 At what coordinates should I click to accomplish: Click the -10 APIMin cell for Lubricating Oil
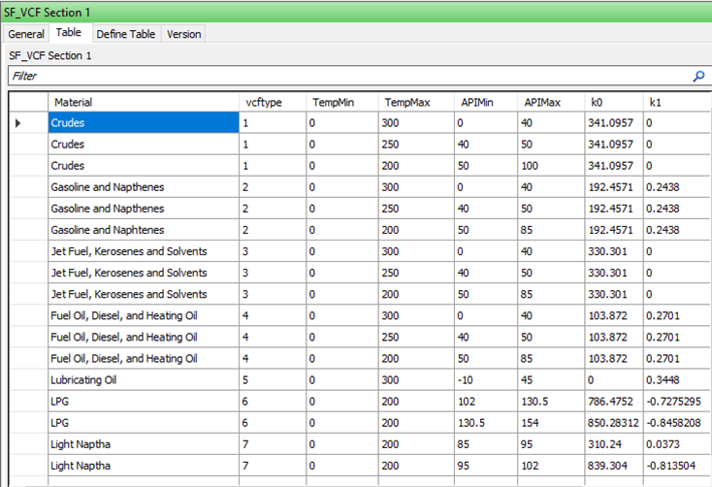click(x=486, y=379)
